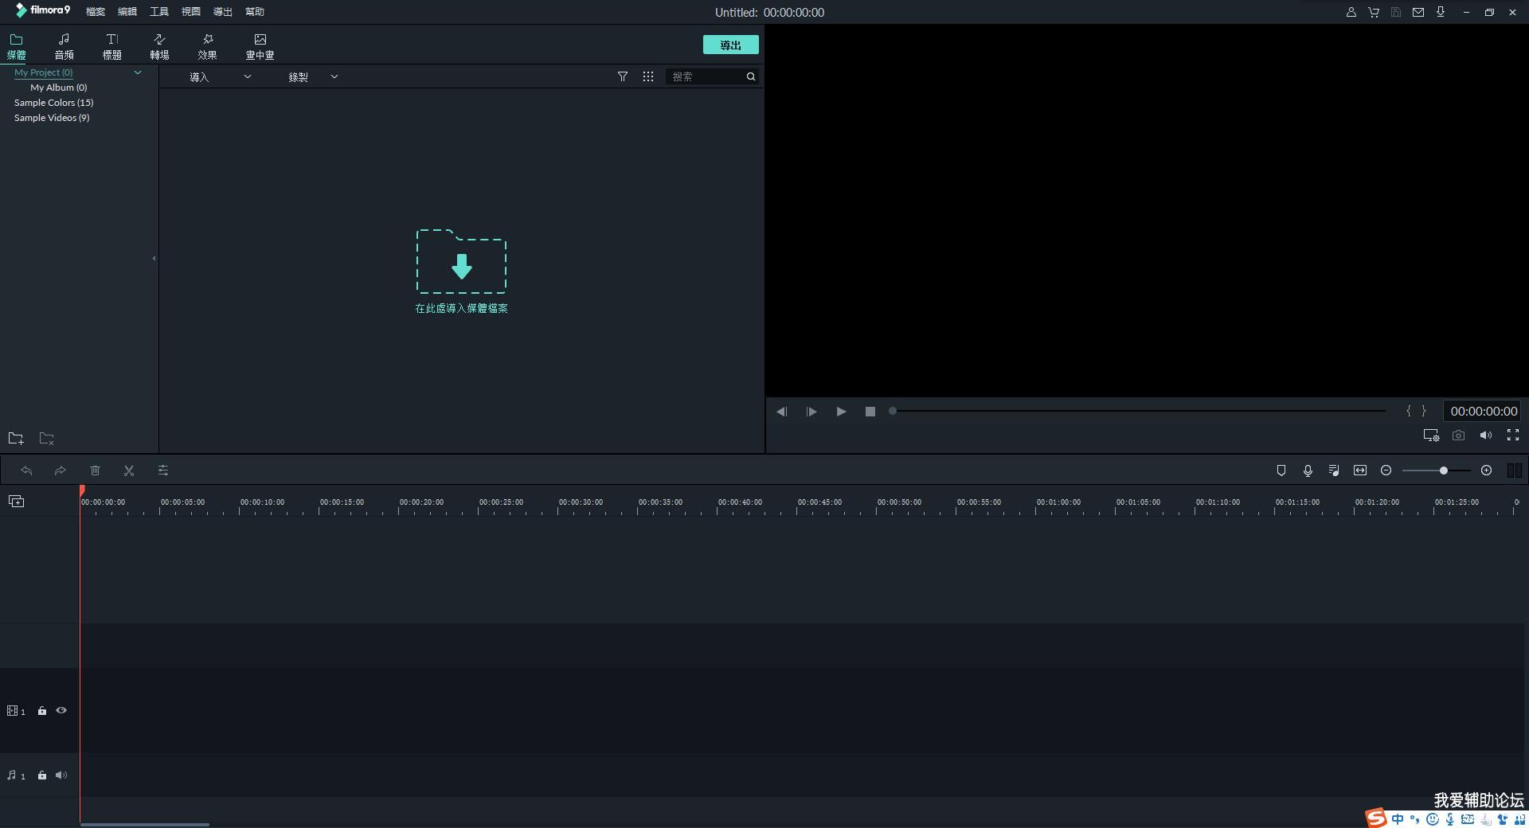The width and height of the screenshot is (1529, 828).
Task: Undo the last timeline action
Action: pyautogui.click(x=26, y=471)
